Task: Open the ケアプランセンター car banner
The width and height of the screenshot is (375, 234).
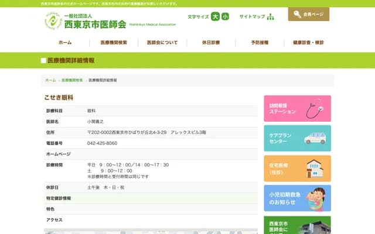Action: 297,138
